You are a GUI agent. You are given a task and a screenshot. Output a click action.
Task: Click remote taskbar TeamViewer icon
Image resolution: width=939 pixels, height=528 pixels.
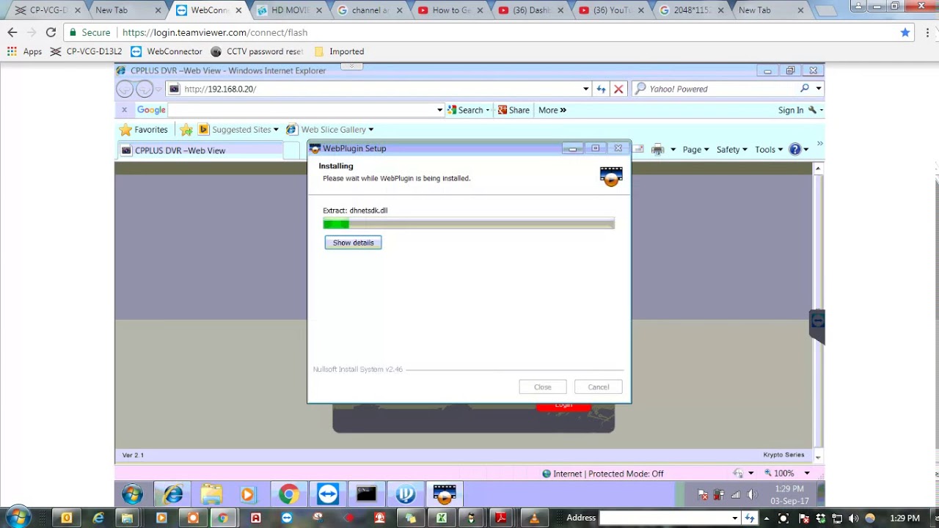tap(328, 495)
